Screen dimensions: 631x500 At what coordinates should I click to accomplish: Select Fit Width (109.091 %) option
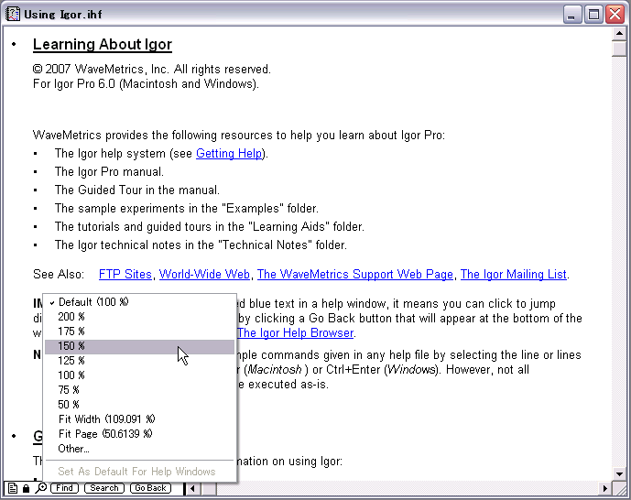point(139,419)
